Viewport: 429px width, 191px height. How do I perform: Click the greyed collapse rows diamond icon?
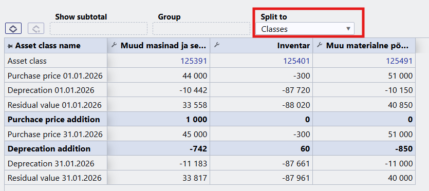(x=36, y=28)
